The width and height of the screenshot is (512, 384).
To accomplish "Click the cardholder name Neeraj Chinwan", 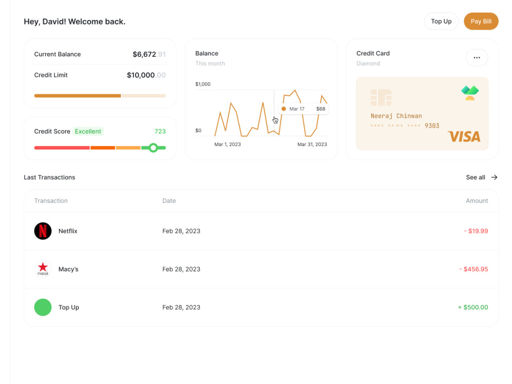I will tap(396, 116).
